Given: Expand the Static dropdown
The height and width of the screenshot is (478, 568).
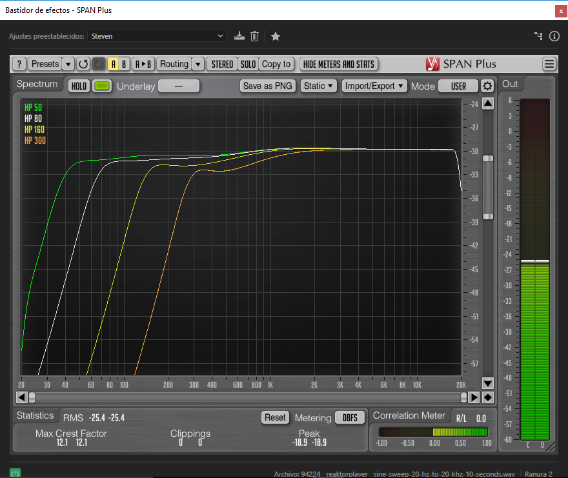Looking at the screenshot, I should click(319, 86).
